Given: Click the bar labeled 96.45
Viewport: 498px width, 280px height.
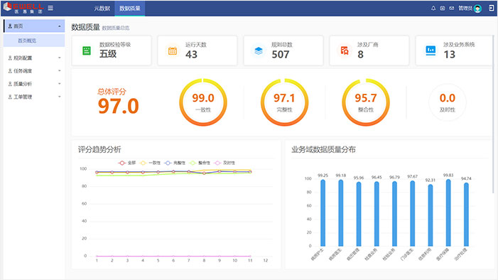Looking at the screenshot, I should 377,214.
